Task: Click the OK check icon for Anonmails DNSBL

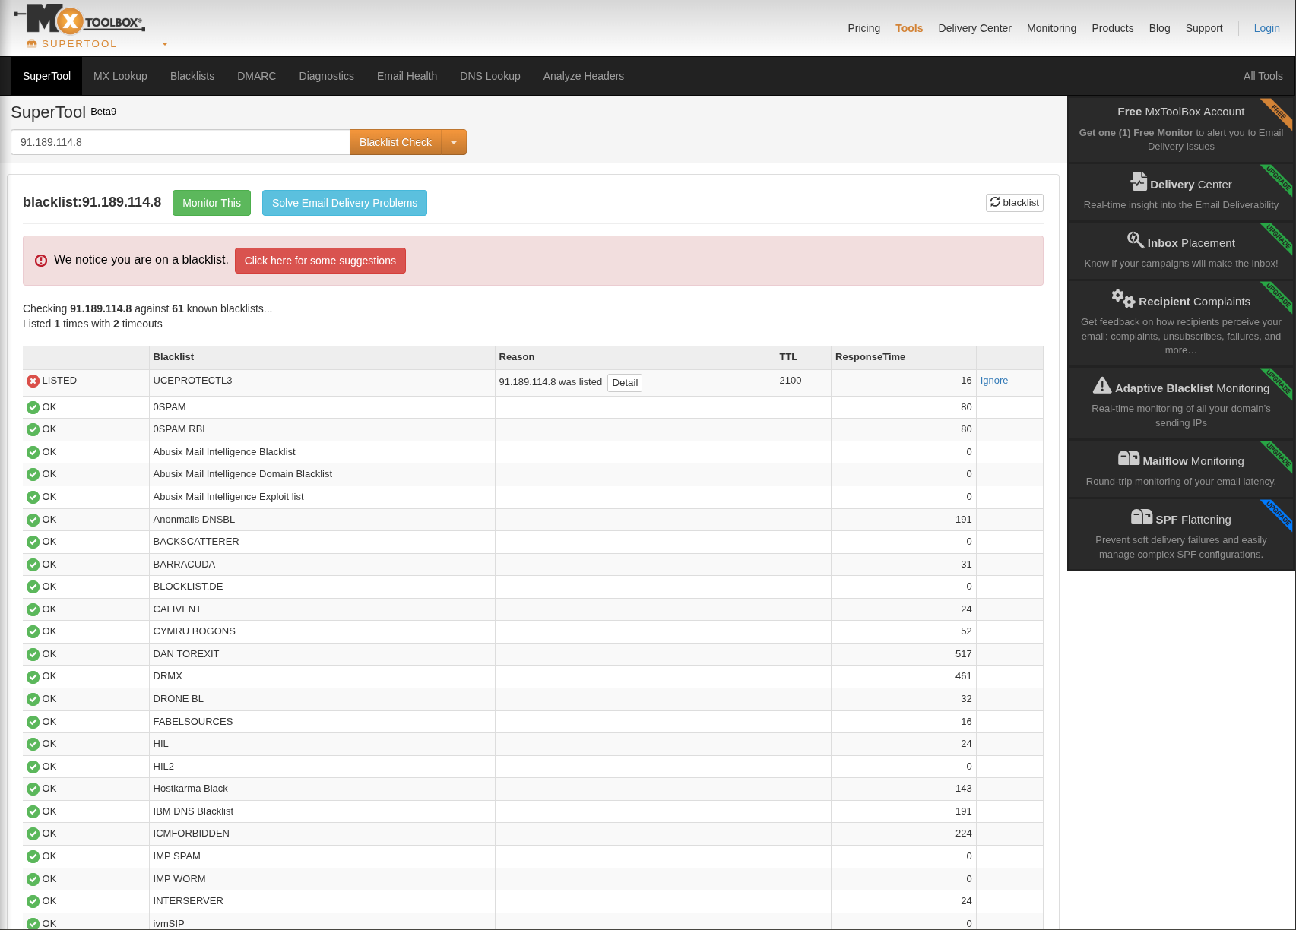Action: click(33, 520)
